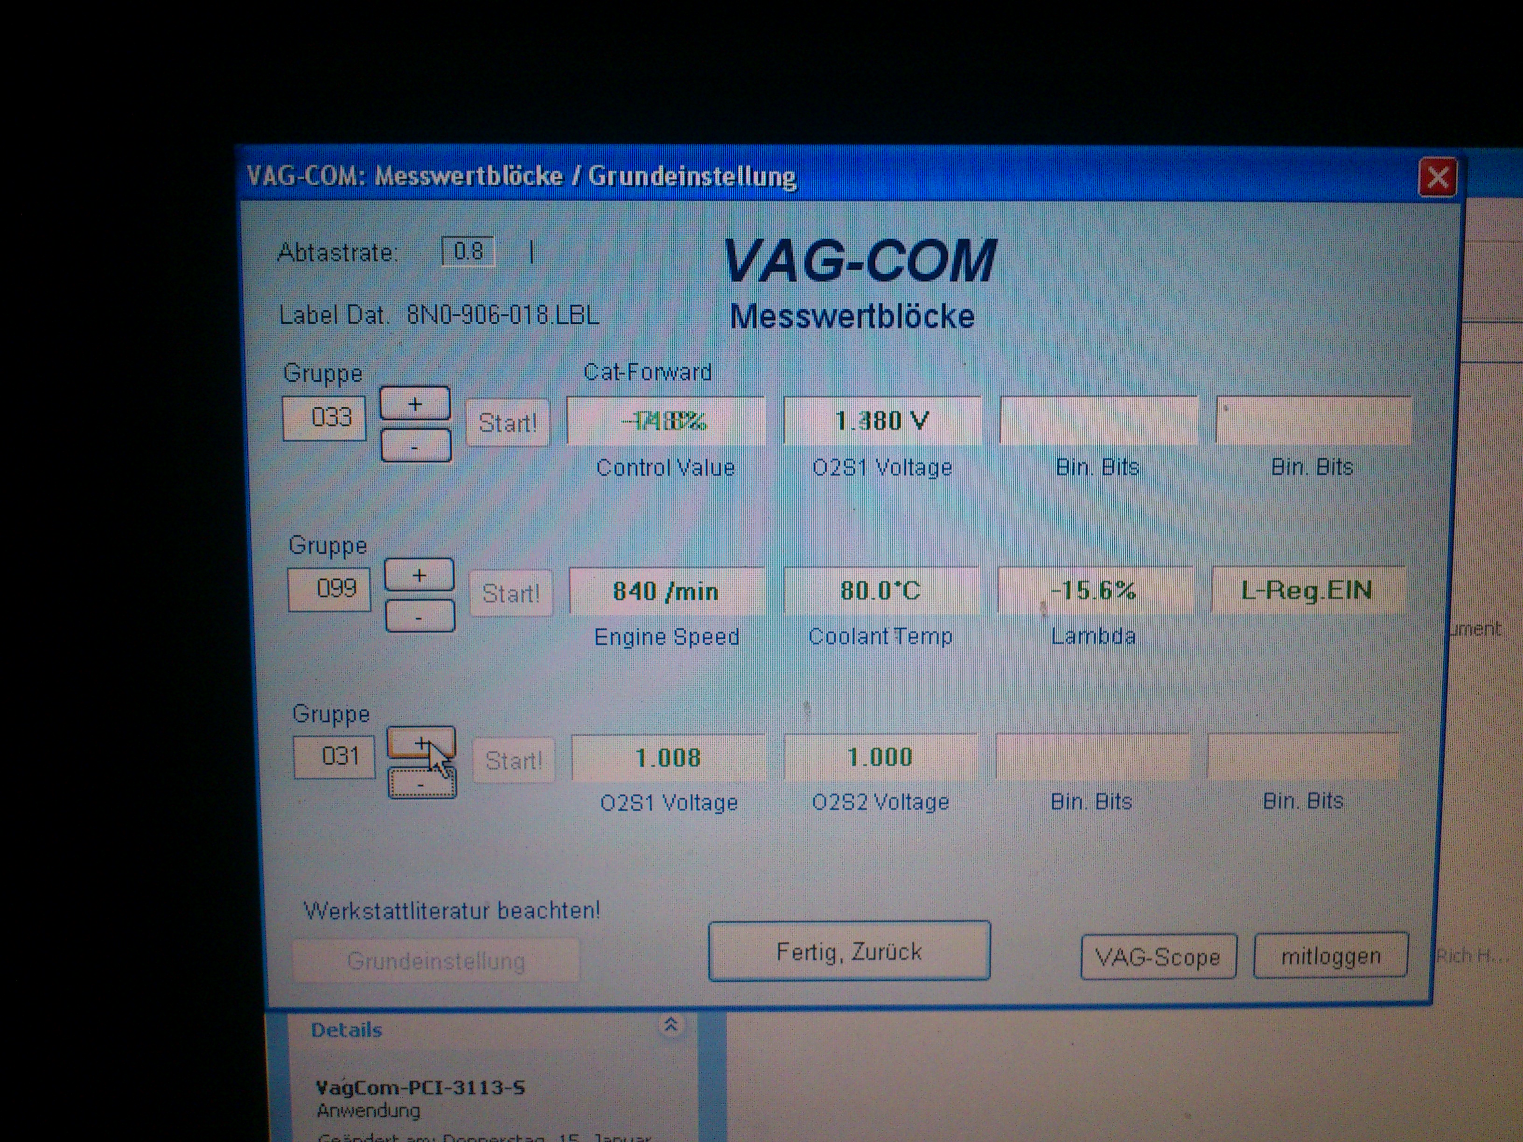Screen dimensions: 1523x1142
Task: Increment group 033 with plus button
Action: pos(415,404)
